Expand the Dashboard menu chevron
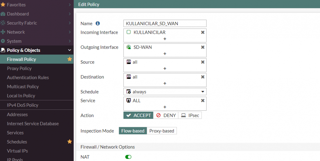The height and width of the screenshot is (161, 320). [x=70, y=14]
